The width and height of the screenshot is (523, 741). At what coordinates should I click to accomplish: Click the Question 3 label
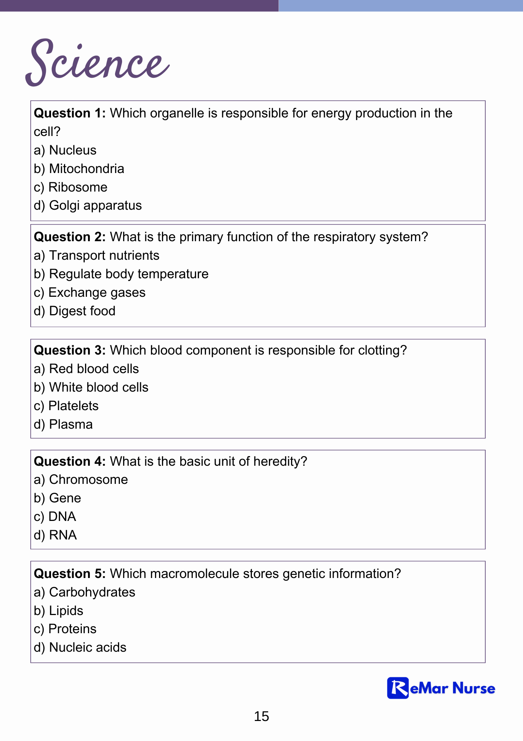click(x=70, y=350)
